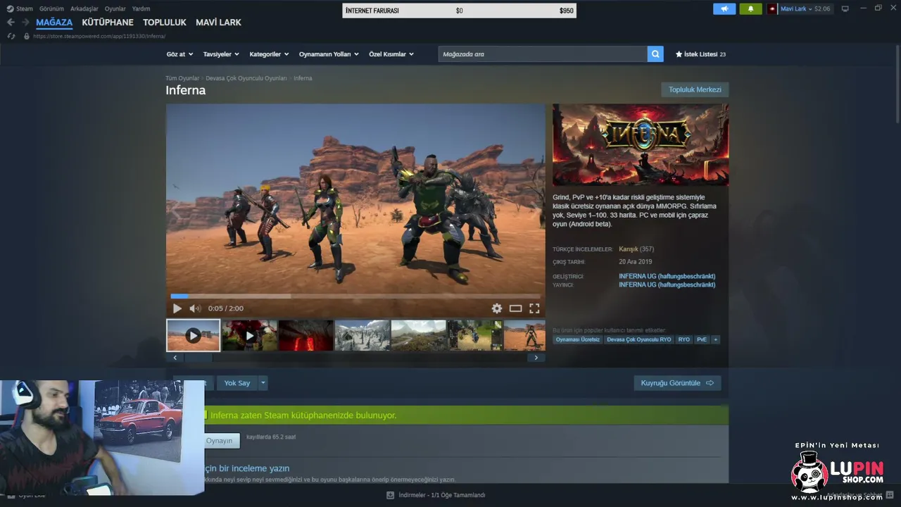This screenshot has height=507, width=901.
Task: Open the Yardım menu
Action: [x=141, y=8]
